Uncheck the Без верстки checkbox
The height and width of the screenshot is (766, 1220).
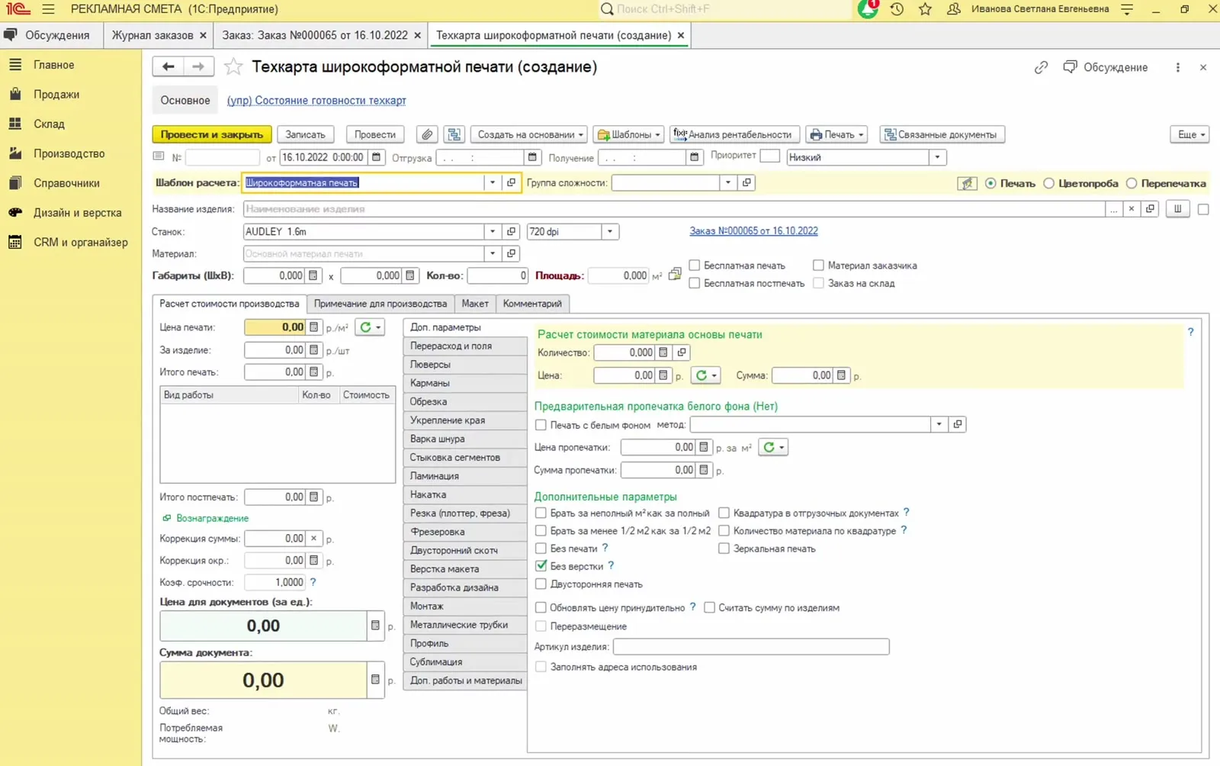tap(541, 566)
